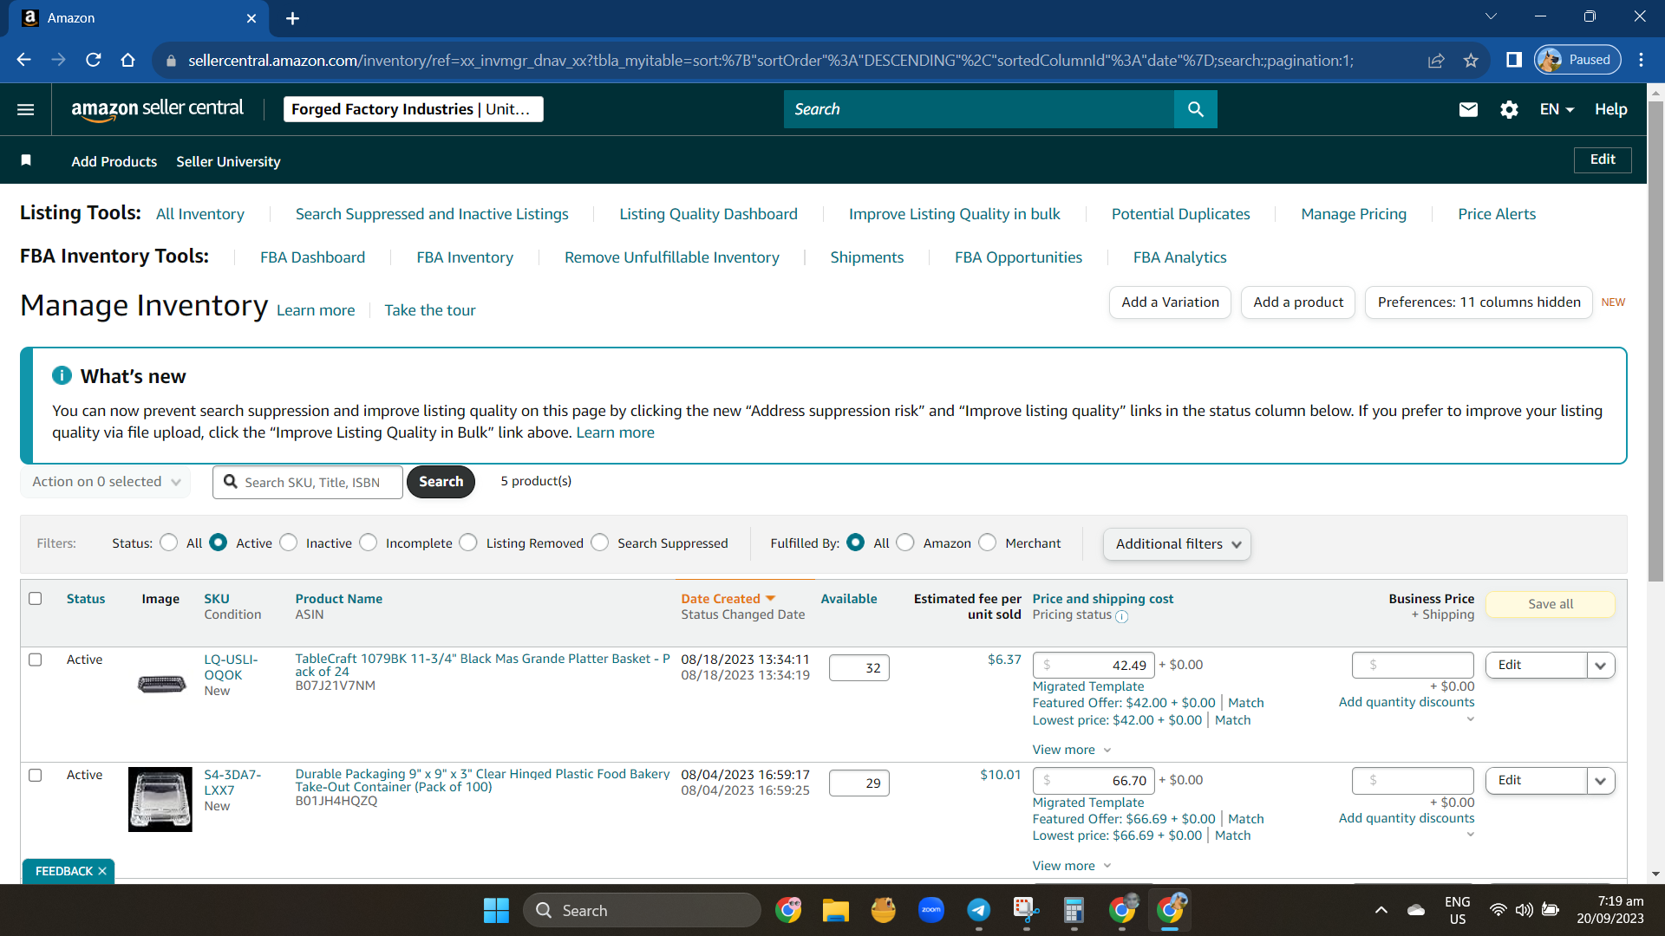Click the Wi-Fi icon in system tray
Screen dimensions: 1665x936
1498,910
